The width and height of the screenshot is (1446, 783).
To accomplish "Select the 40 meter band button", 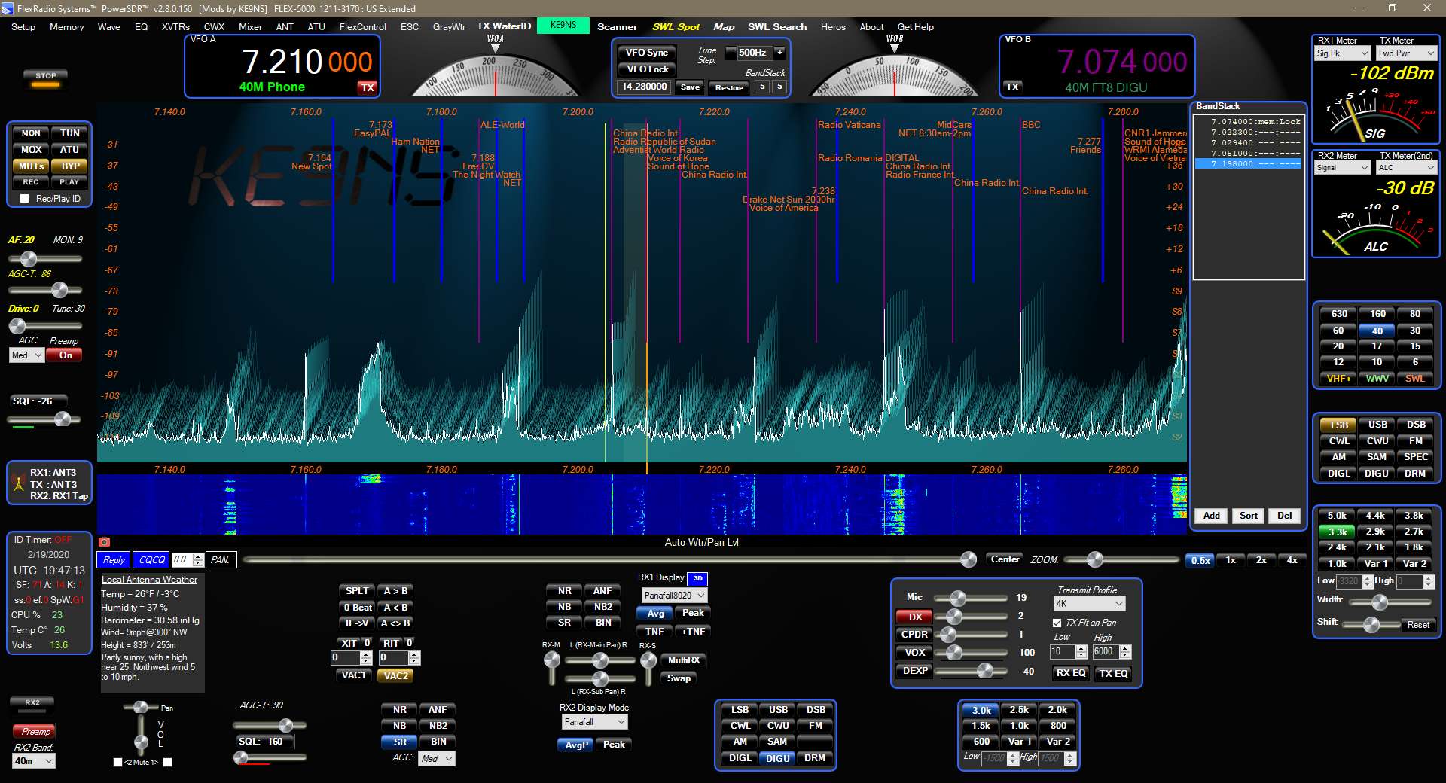I will (x=1377, y=331).
